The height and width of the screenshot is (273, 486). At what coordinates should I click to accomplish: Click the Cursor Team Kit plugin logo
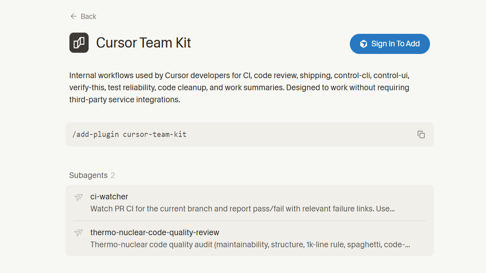[x=79, y=43]
